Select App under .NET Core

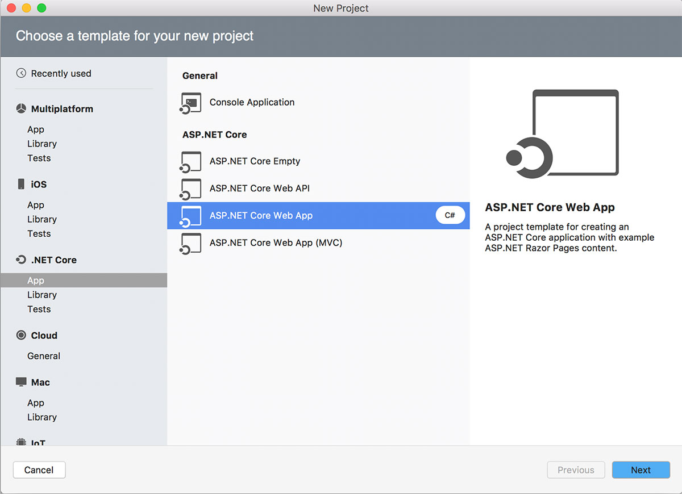coord(84,281)
